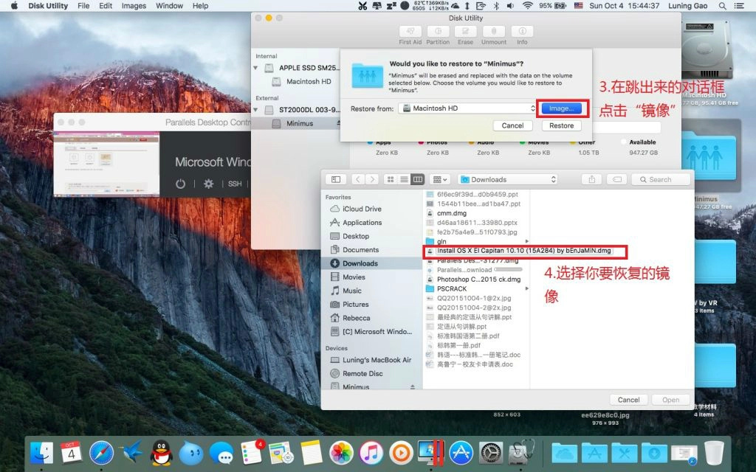Expand the gln folder arrow
This screenshot has height=472, width=756.
point(526,241)
